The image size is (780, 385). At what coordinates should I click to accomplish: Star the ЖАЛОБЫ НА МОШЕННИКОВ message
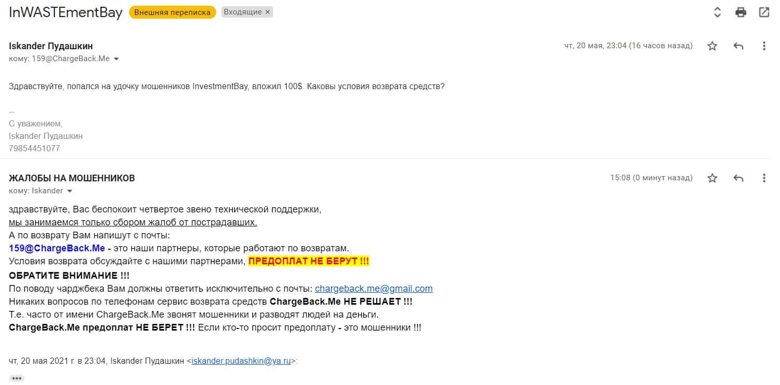(712, 178)
